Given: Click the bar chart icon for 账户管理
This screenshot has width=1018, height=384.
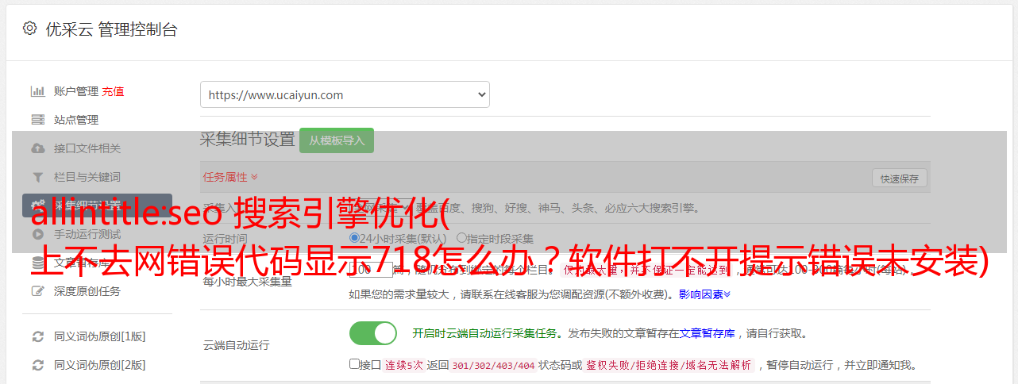Looking at the screenshot, I should [x=37, y=91].
